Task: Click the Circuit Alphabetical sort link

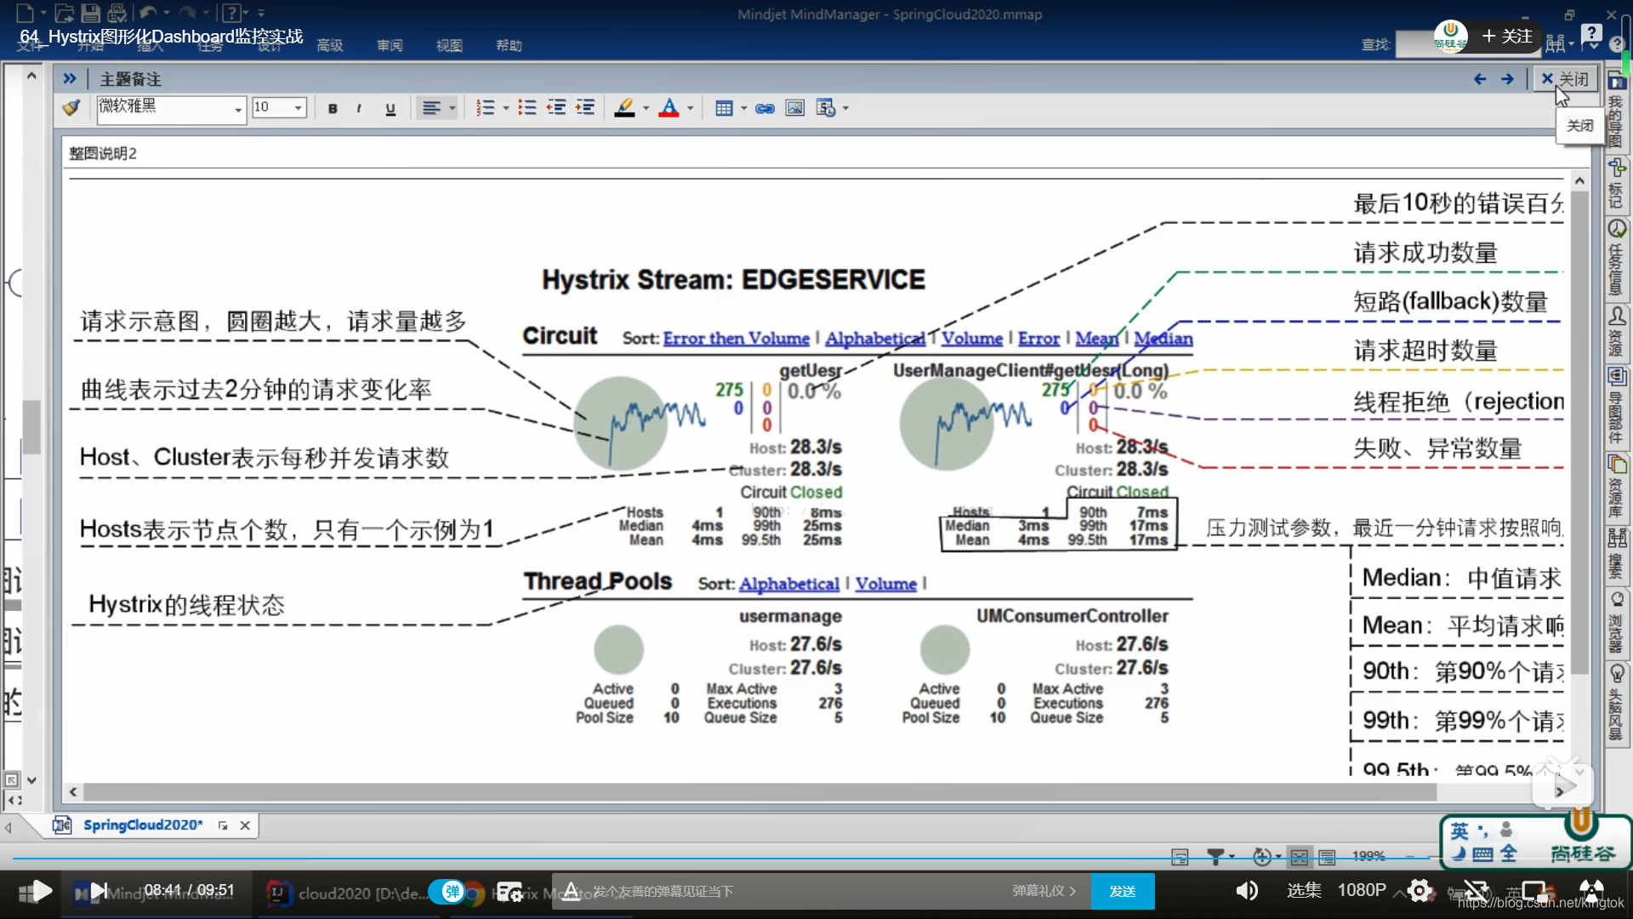Action: pos(874,339)
